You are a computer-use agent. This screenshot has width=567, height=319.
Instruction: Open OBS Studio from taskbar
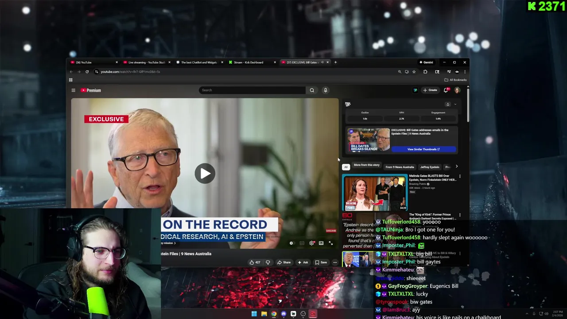click(303, 314)
